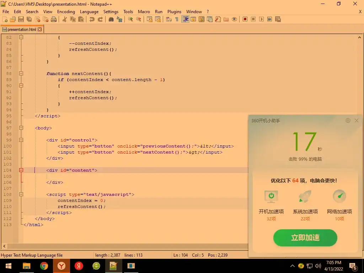Click the Copy toolbar icon
The image size is (364, 273).
[x=73, y=19]
